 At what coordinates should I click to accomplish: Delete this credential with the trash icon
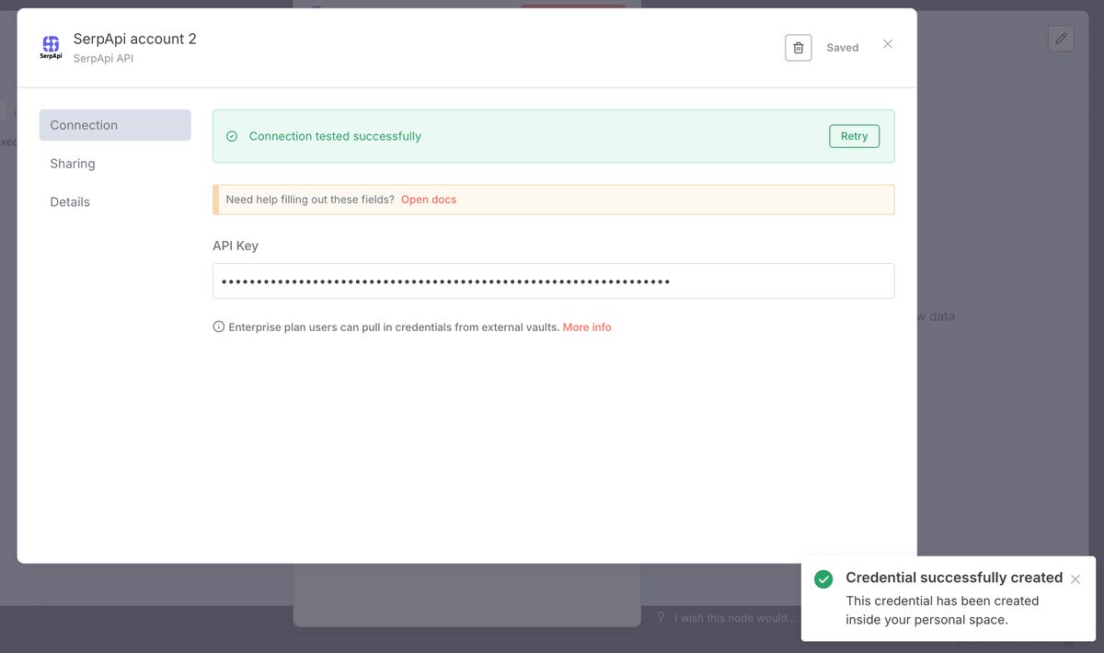[x=798, y=48]
